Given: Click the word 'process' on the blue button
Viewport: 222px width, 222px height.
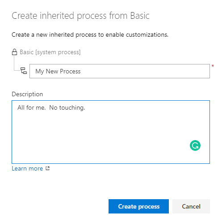Looking at the screenshot, I should coord(149,207).
